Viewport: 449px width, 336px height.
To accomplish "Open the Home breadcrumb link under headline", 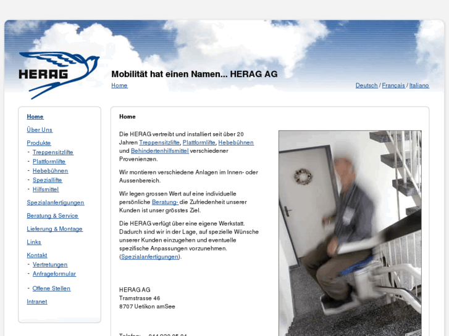I will (x=119, y=86).
